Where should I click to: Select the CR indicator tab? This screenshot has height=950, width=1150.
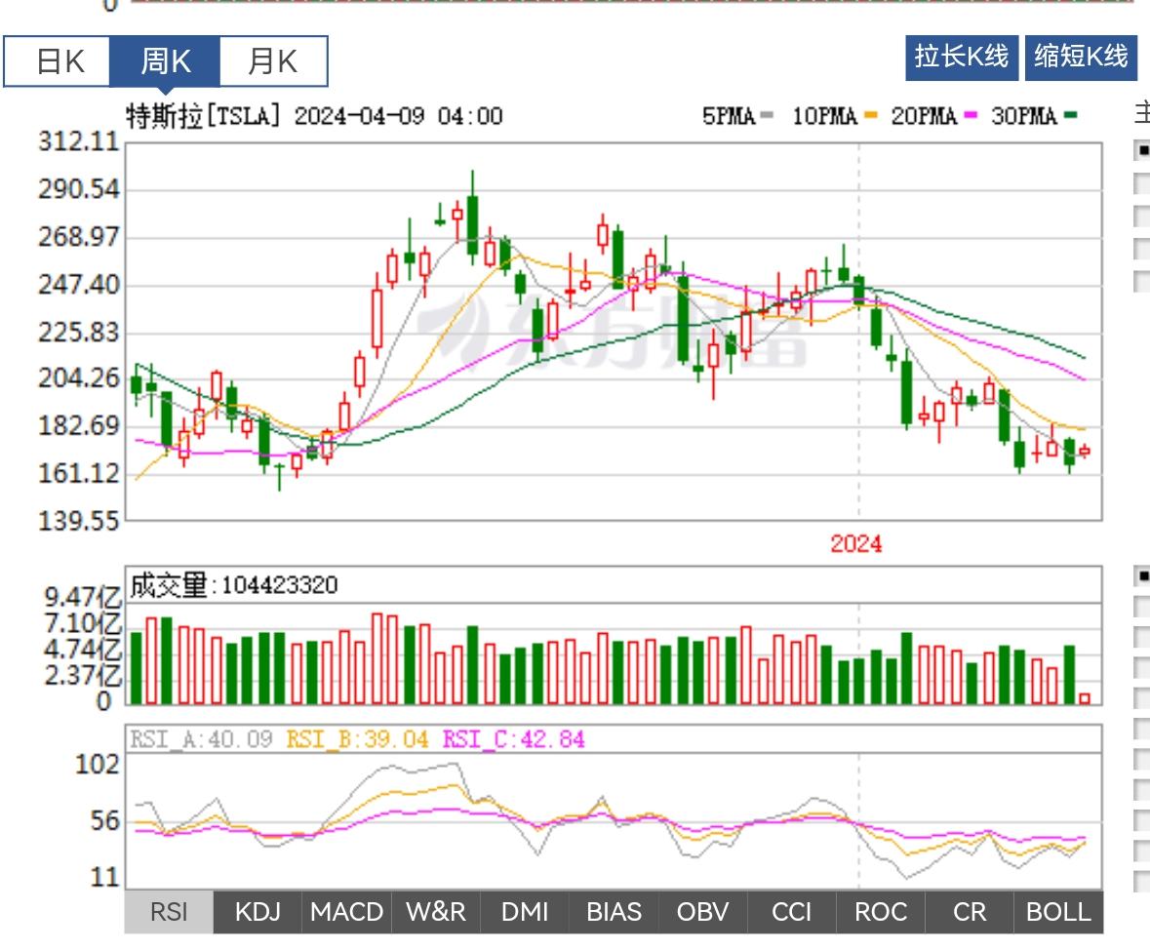click(x=970, y=912)
